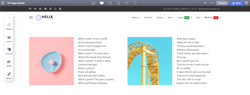Click the line 'What is pink? A rose is pink'

93,39
